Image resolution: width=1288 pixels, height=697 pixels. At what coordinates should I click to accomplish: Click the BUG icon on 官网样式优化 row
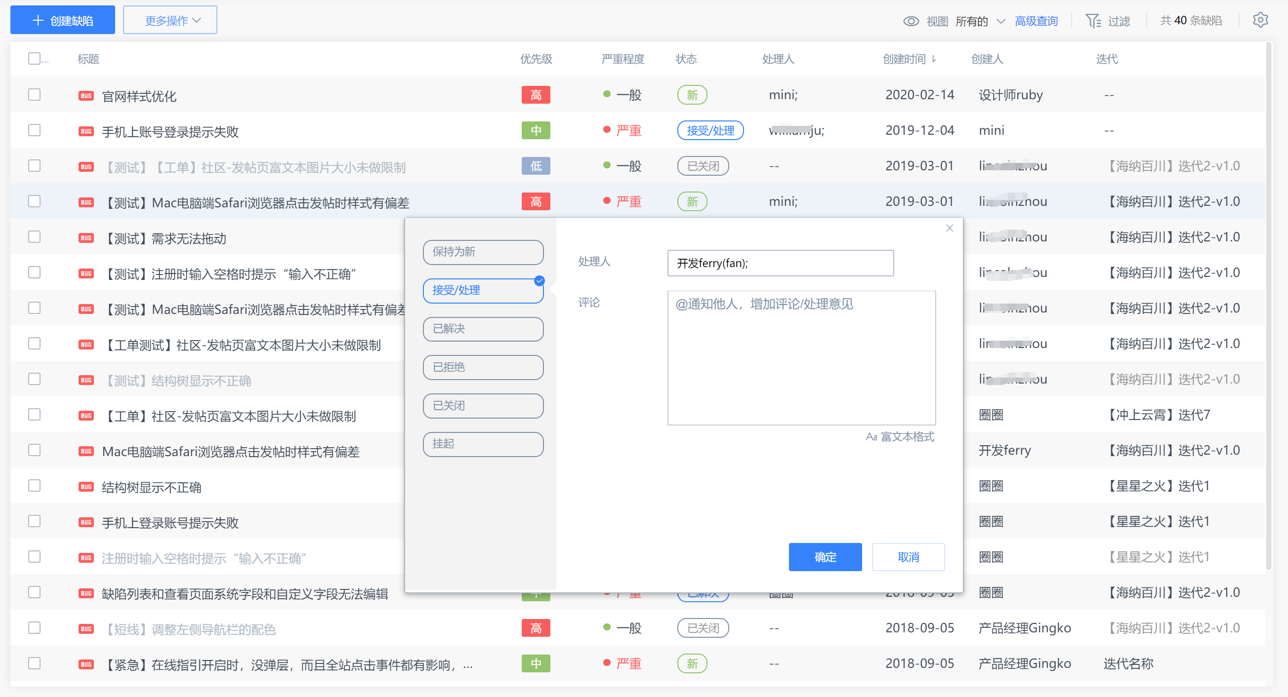[x=86, y=95]
